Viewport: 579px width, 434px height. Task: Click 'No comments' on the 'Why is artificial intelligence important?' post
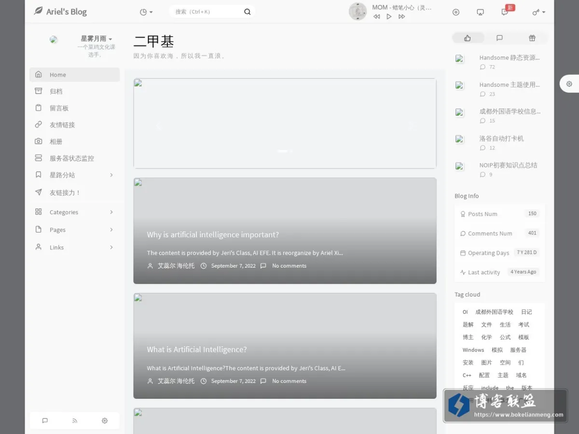[289, 266]
